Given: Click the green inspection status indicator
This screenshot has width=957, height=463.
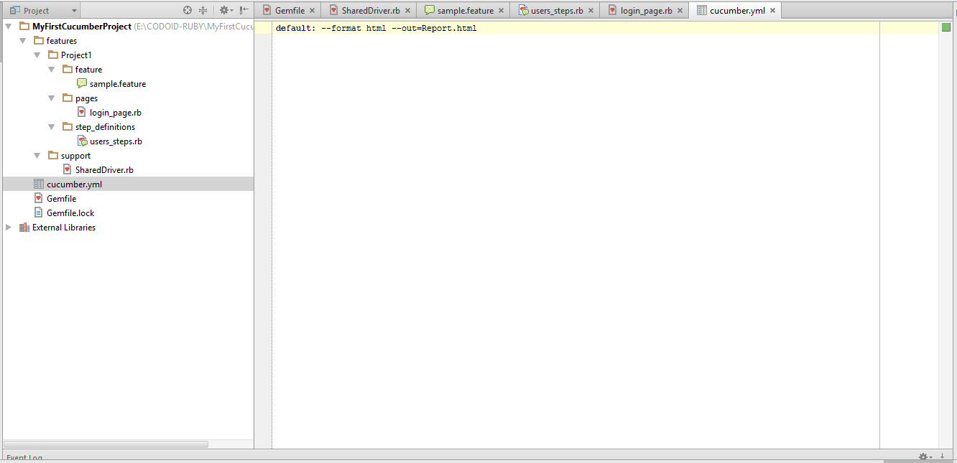Looking at the screenshot, I should (x=946, y=27).
